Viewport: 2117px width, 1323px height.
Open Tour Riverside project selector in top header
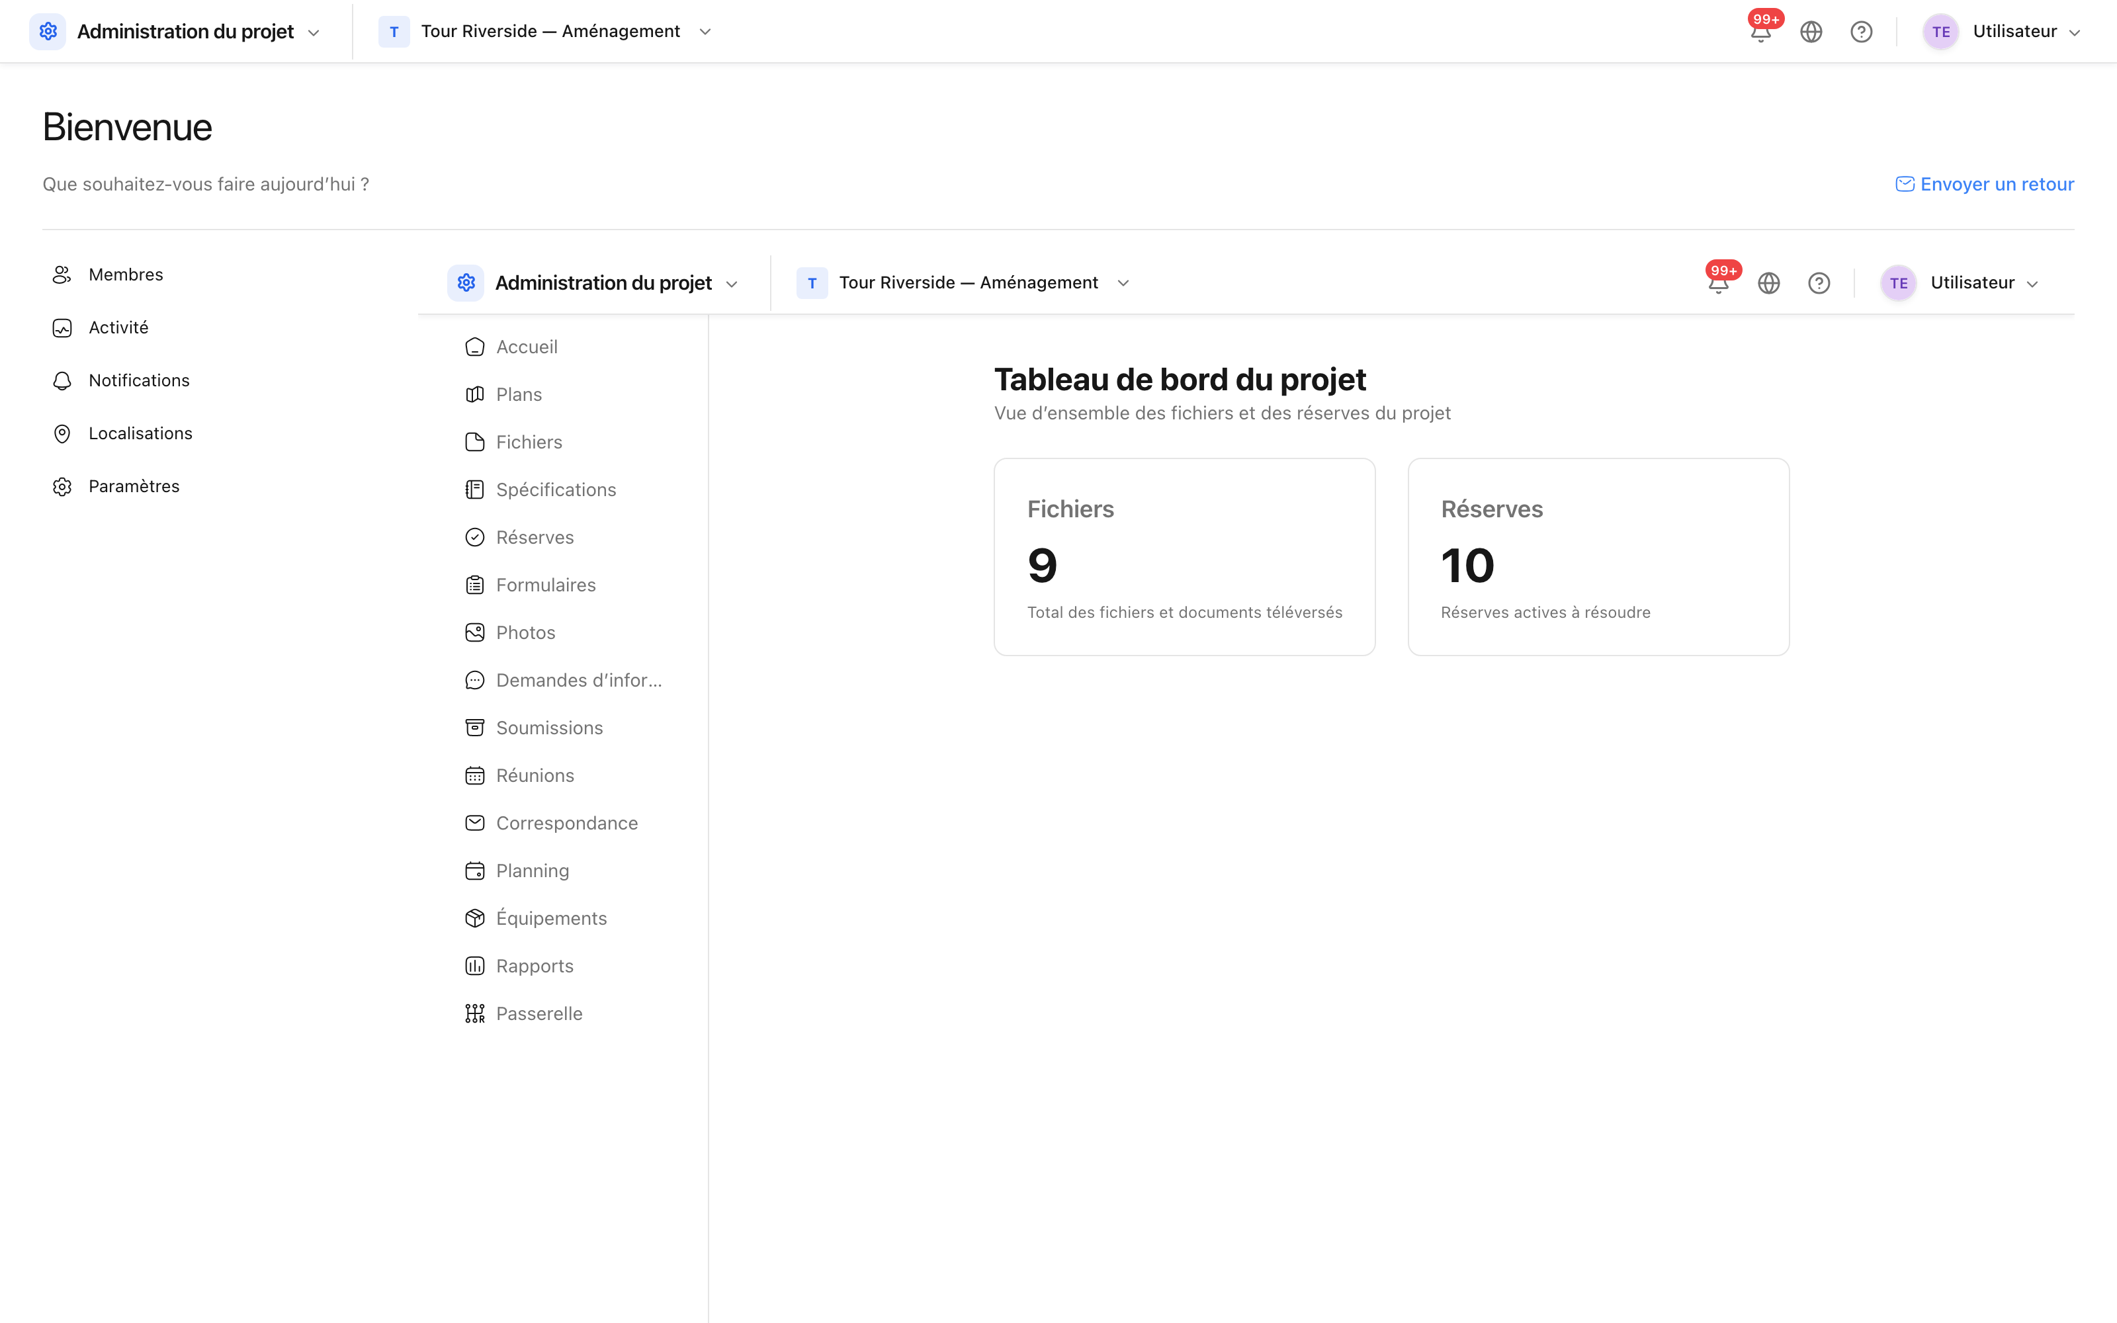[x=546, y=32]
